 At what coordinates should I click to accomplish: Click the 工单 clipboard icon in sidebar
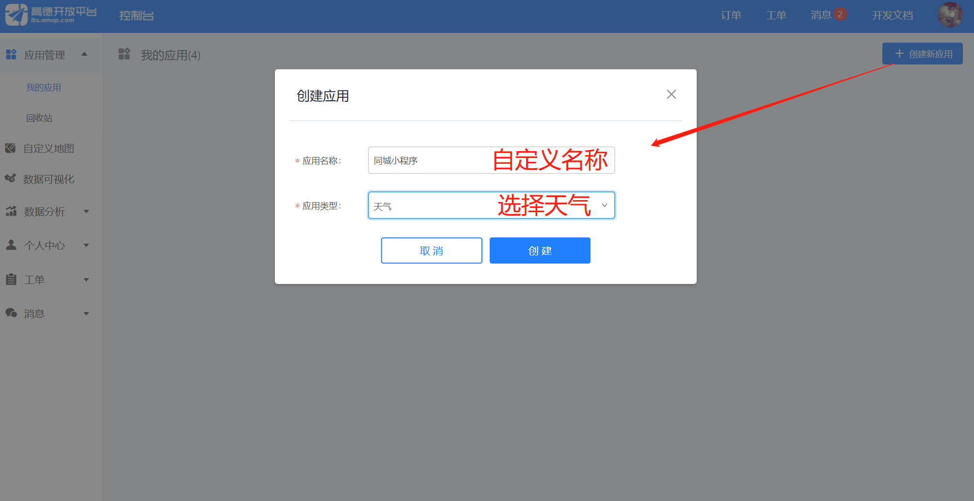pyautogui.click(x=11, y=280)
